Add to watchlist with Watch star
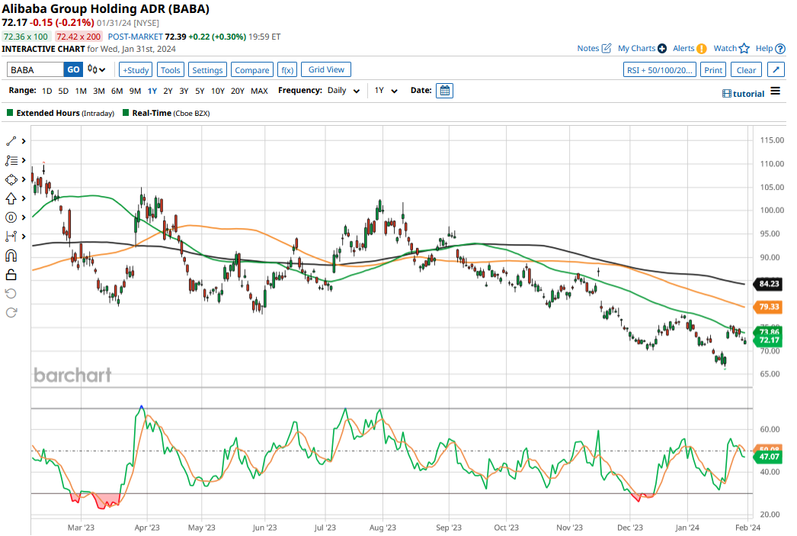This screenshot has width=797, height=536. 731,48
